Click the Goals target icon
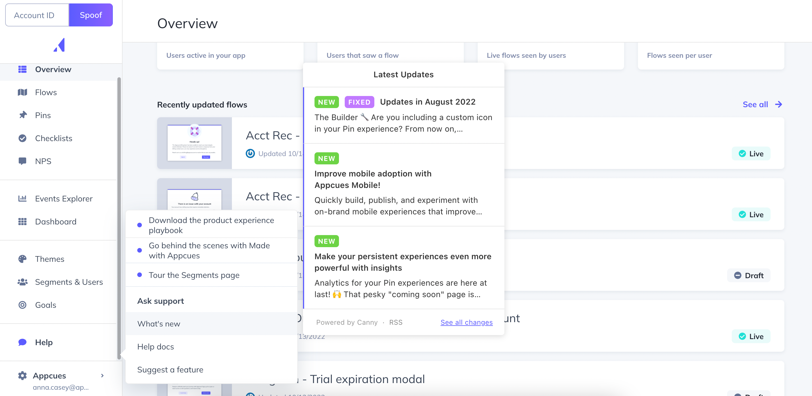812x396 pixels. click(x=22, y=305)
